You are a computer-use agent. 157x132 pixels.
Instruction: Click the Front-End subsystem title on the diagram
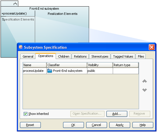coord(44,9)
